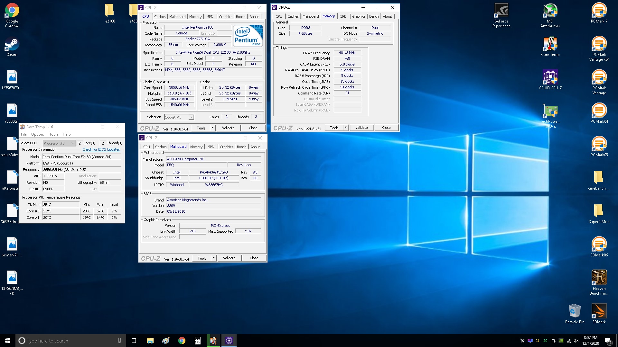
Task: Open Calculator from the taskbar
Action: (198, 341)
